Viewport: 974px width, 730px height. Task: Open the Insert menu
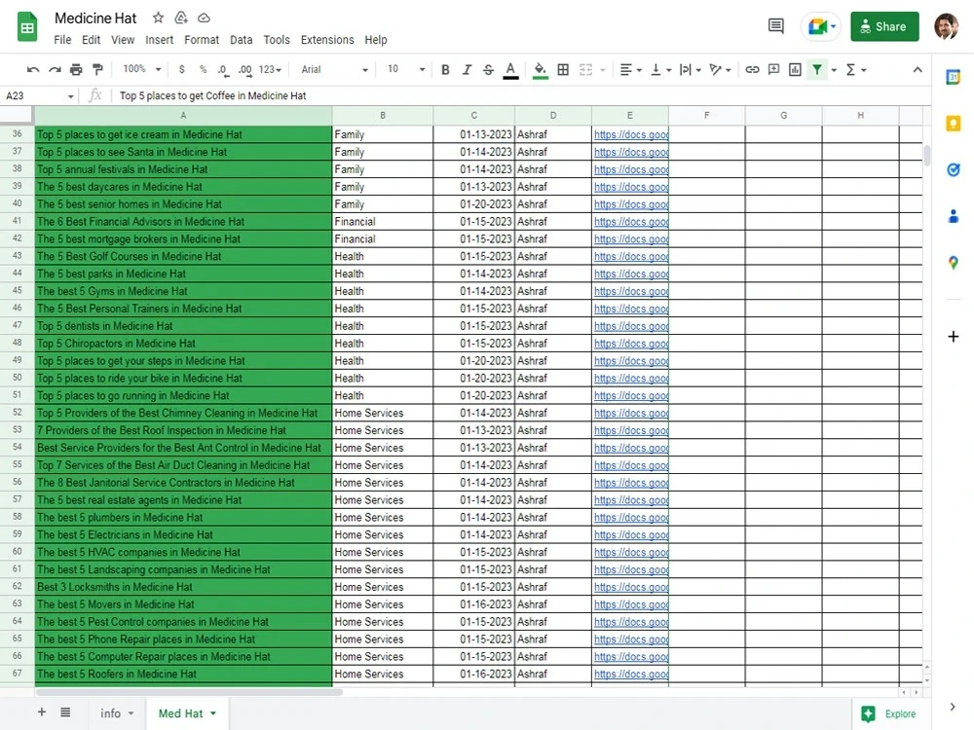coord(159,40)
